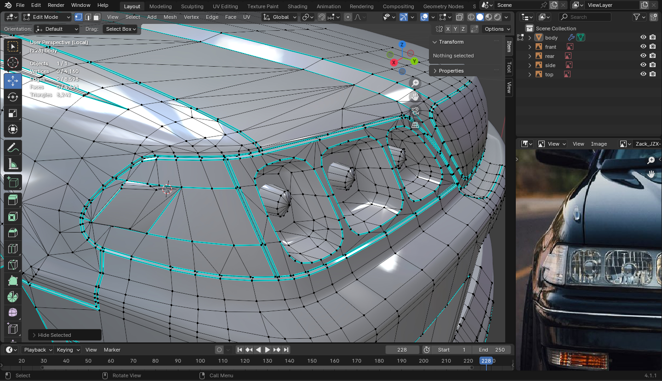Click the zoom magnifier viewport gizmo
The height and width of the screenshot is (381, 662).
coord(415,83)
